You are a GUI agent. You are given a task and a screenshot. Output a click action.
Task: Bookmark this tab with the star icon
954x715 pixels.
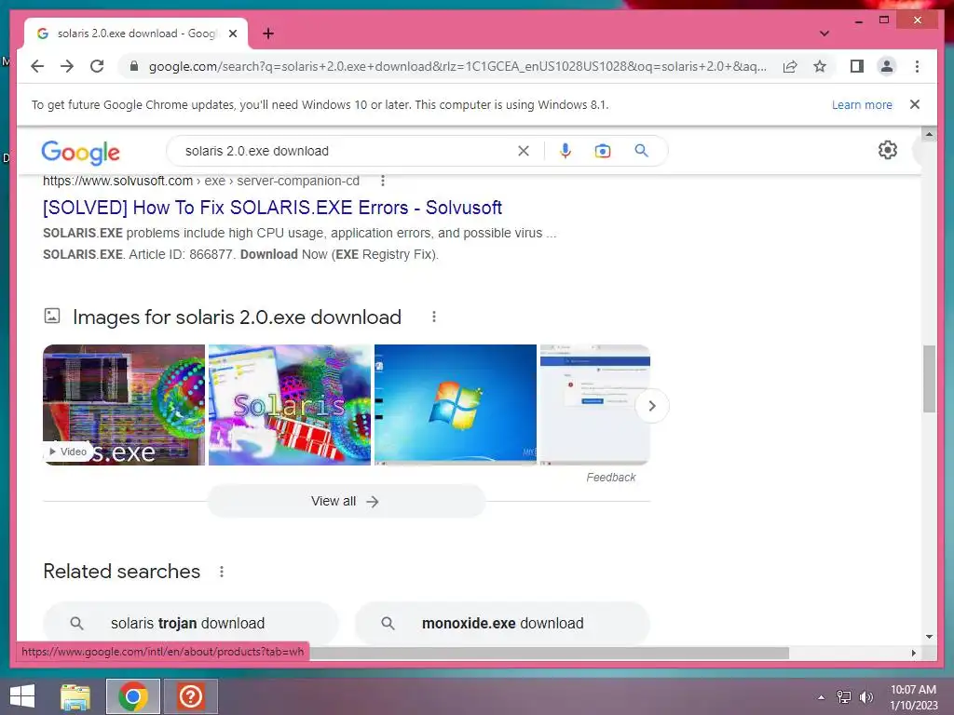tap(820, 66)
